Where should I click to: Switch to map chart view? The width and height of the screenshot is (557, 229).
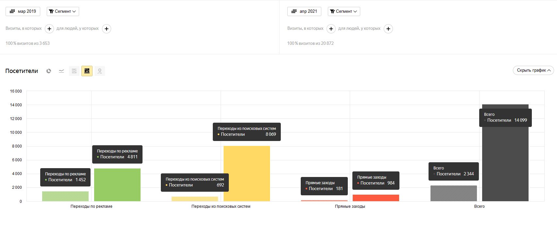pos(100,71)
